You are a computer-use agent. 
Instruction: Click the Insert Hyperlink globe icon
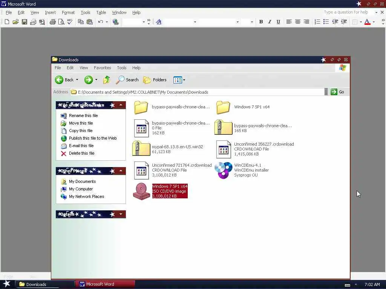point(115,22)
